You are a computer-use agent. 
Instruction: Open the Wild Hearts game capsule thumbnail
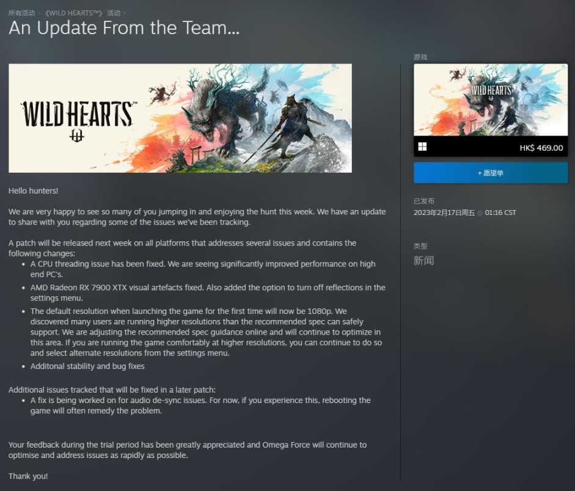[x=490, y=100]
